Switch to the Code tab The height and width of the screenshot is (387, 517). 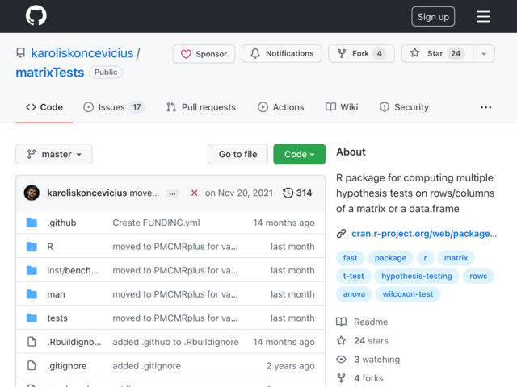[x=44, y=107]
